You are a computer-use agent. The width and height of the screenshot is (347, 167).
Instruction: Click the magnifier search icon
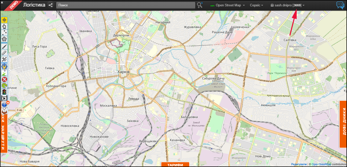(x=200, y=5)
